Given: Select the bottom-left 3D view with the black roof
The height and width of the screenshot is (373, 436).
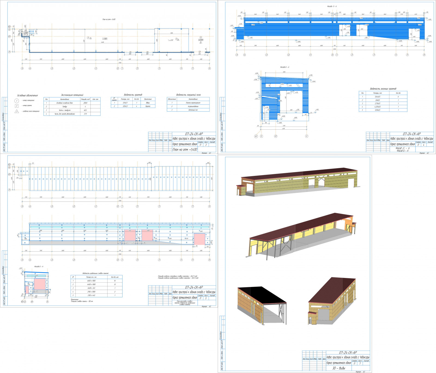Looking at the screenshot, I should pyautogui.click(x=262, y=305).
